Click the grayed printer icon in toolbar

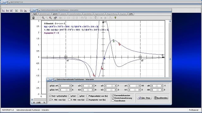click(110, 18)
